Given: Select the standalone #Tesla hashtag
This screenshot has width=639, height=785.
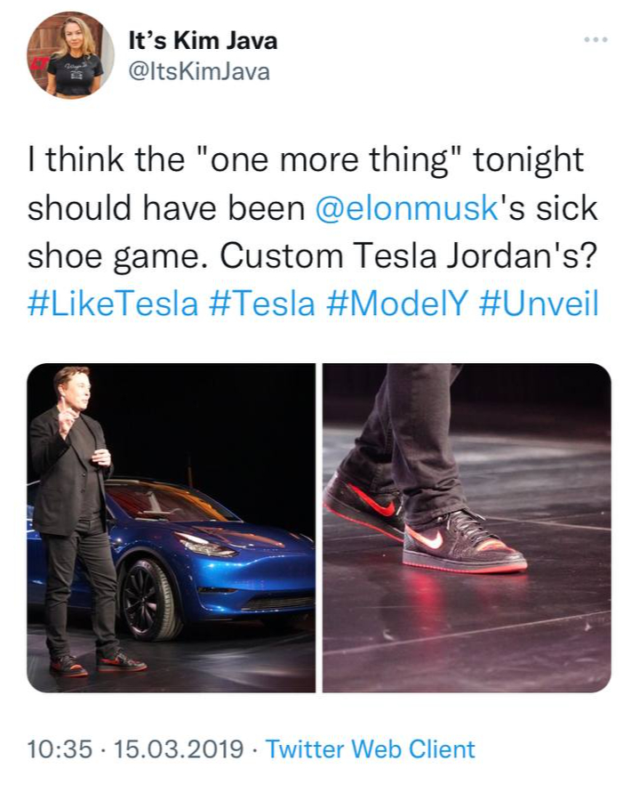Looking at the screenshot, I should 262,303.
